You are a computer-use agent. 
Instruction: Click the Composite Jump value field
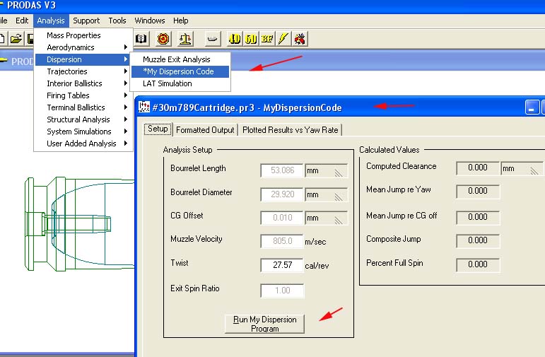478,240
